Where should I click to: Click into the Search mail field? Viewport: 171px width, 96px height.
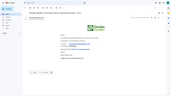point(55,3)
